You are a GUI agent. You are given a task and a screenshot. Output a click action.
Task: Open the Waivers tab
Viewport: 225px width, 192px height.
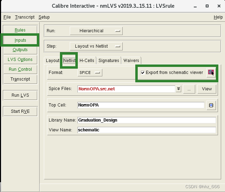click(131, 60)
